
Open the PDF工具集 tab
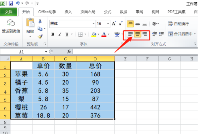pyautogui.click(x=177, y=12)
